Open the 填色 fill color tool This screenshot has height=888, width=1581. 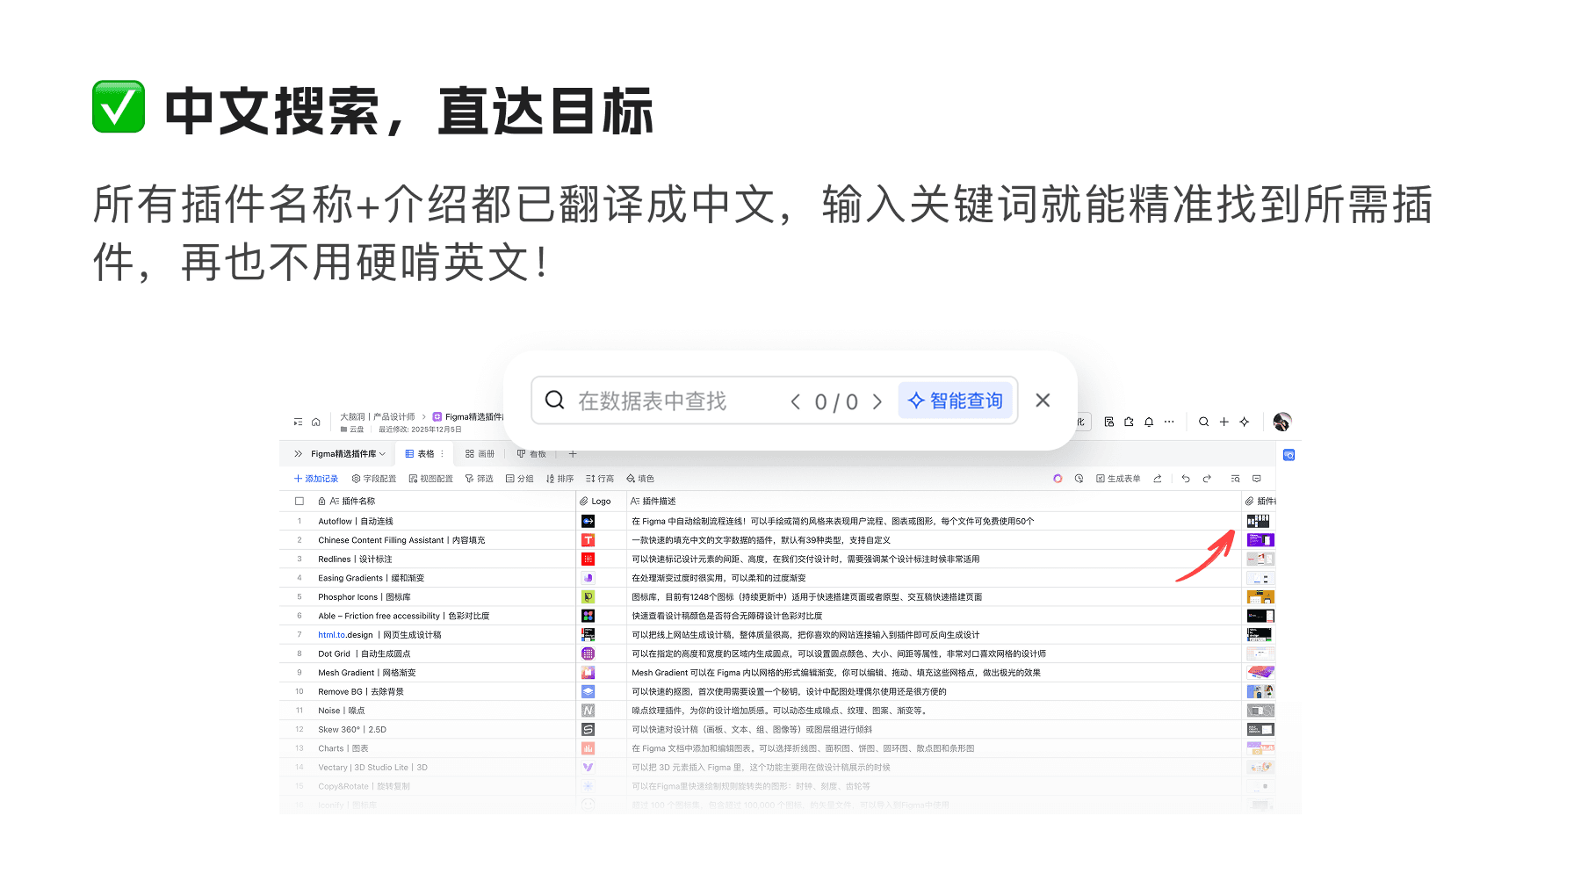point(640,478)
